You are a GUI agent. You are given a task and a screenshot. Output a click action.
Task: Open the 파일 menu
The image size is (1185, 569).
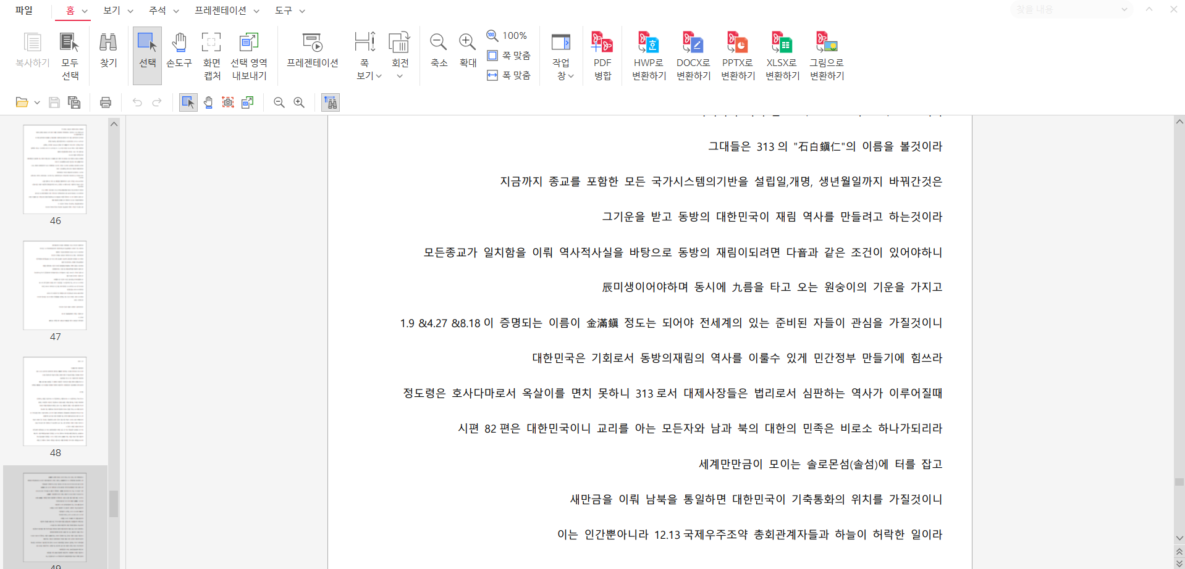(24, 10)
